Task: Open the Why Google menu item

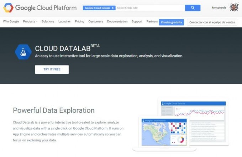Action: point(11,21)
